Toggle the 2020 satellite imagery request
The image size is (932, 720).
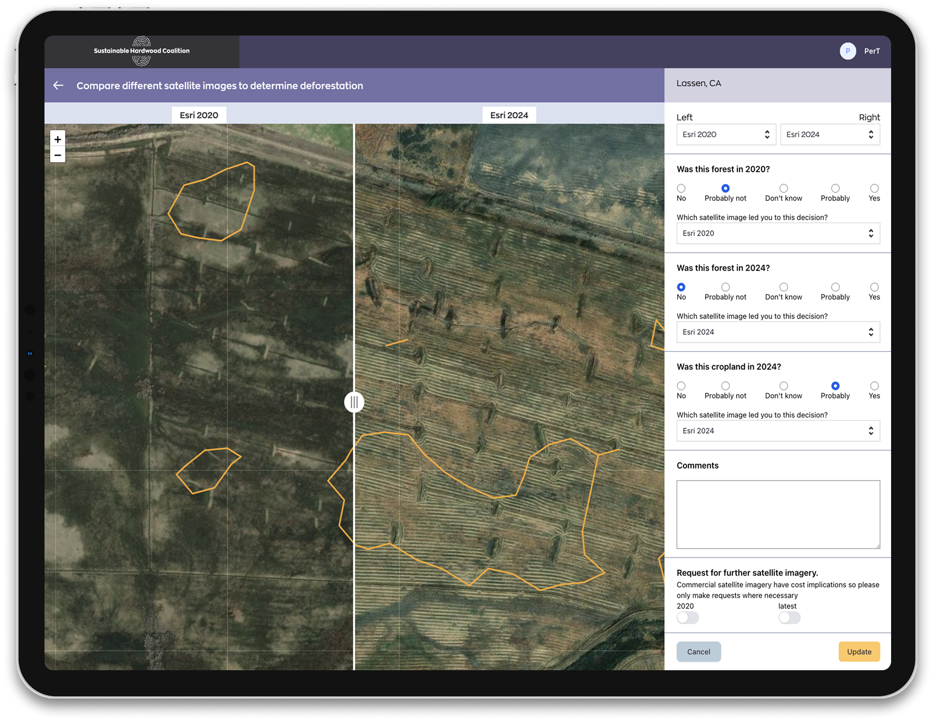click(687, 618)
